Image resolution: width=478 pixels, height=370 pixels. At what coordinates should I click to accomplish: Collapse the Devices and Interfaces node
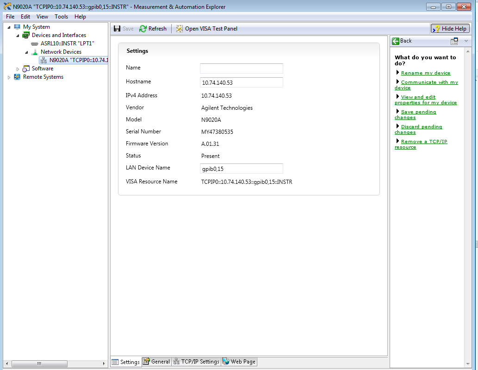[18, 36]
